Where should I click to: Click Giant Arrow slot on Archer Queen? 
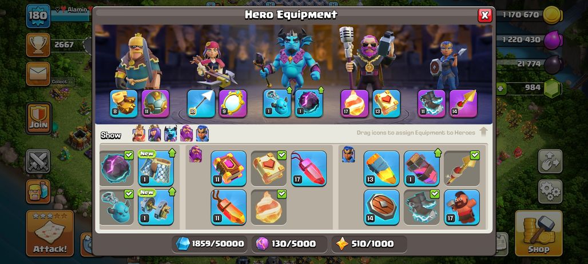[x=201, y=103]
